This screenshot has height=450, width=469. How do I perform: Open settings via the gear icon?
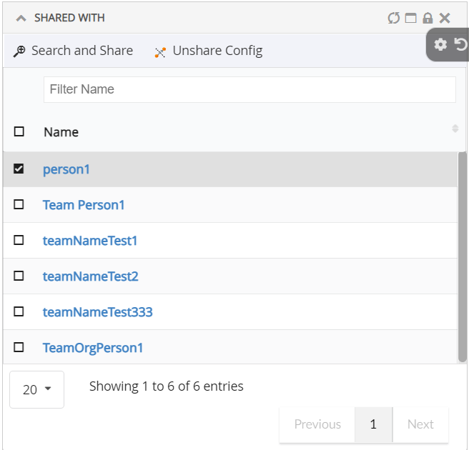pos(440,44)
